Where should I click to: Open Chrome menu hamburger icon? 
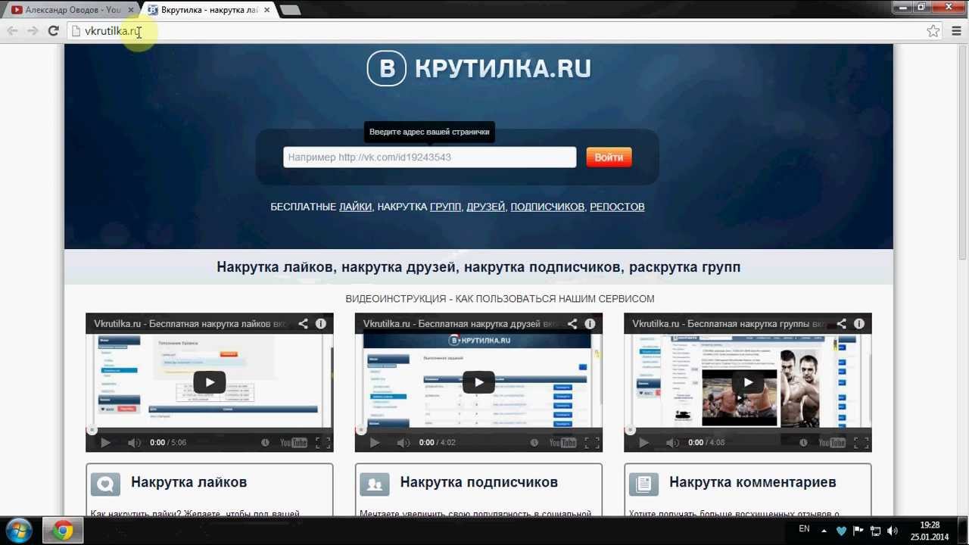(956, 31)
